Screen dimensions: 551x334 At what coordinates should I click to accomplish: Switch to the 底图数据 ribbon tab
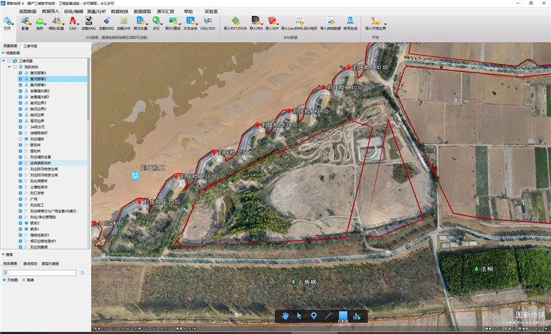tap(28, 12)
